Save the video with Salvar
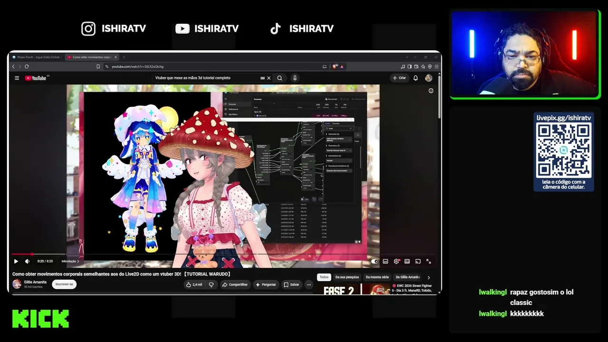 point(291,285)
